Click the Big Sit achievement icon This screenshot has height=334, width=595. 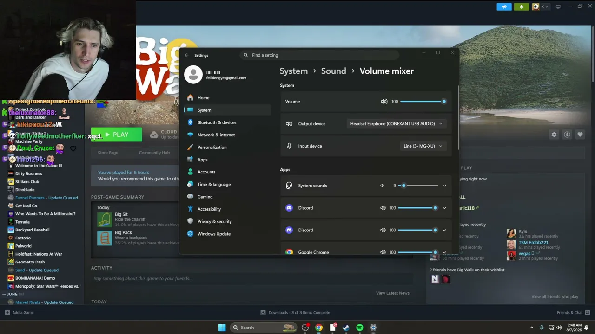105,220
